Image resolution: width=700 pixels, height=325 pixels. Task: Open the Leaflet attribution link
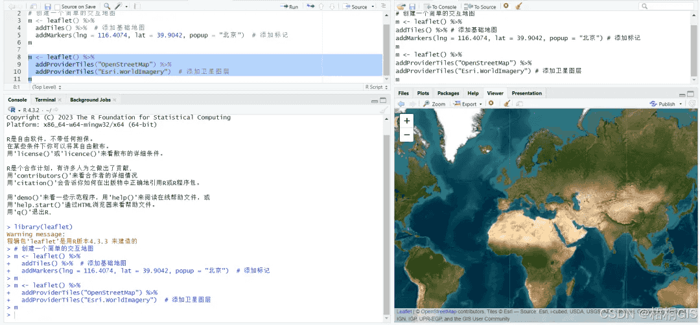pos(404,311)
